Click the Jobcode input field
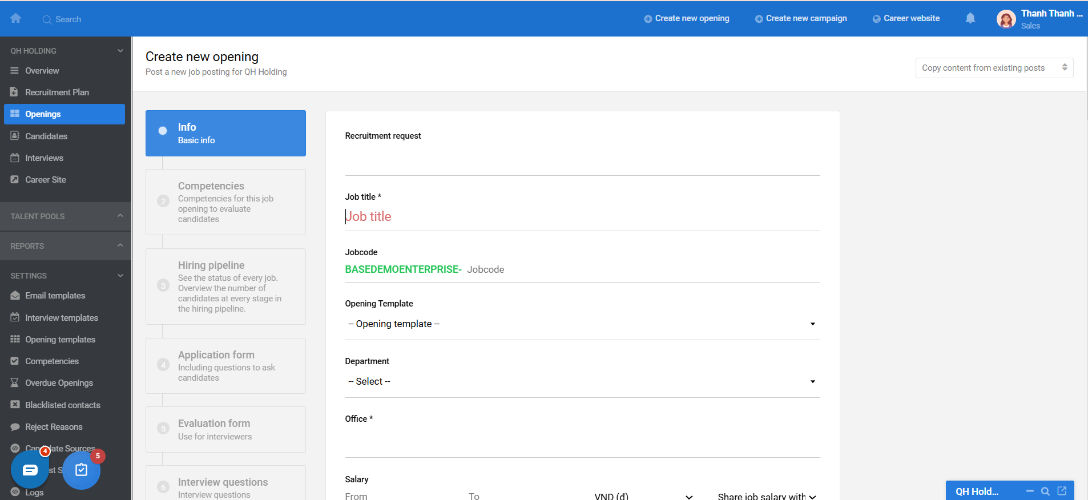The width and height of the screenshot is (1088, 500). coord(643,269)
